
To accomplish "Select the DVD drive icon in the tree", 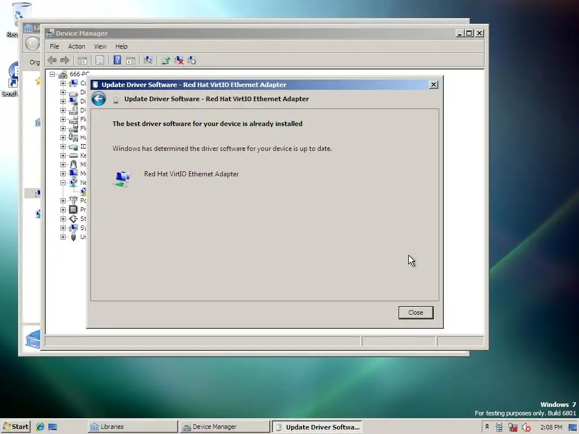I will (x=74, y=110).
